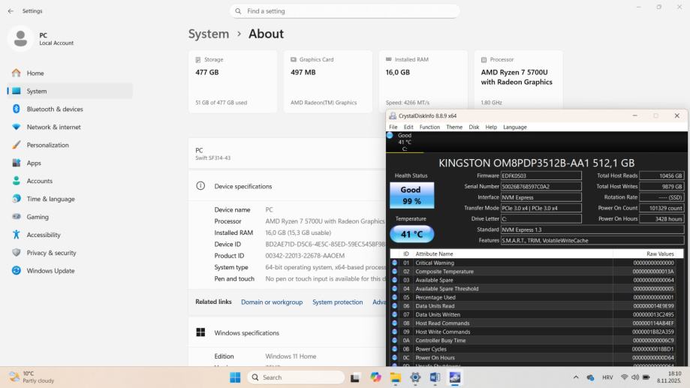Click the Domain or workgroup link
This screenshot has height=388, width=690.
pos(271,302)
